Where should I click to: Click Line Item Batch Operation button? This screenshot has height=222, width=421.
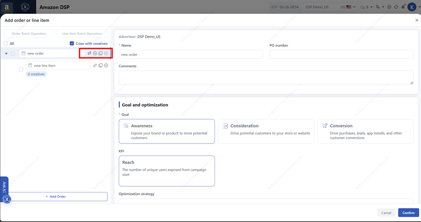82,34
